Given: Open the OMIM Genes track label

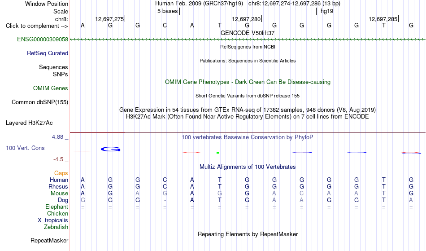Looking at the screenshot, I should [x=50, y=88].
